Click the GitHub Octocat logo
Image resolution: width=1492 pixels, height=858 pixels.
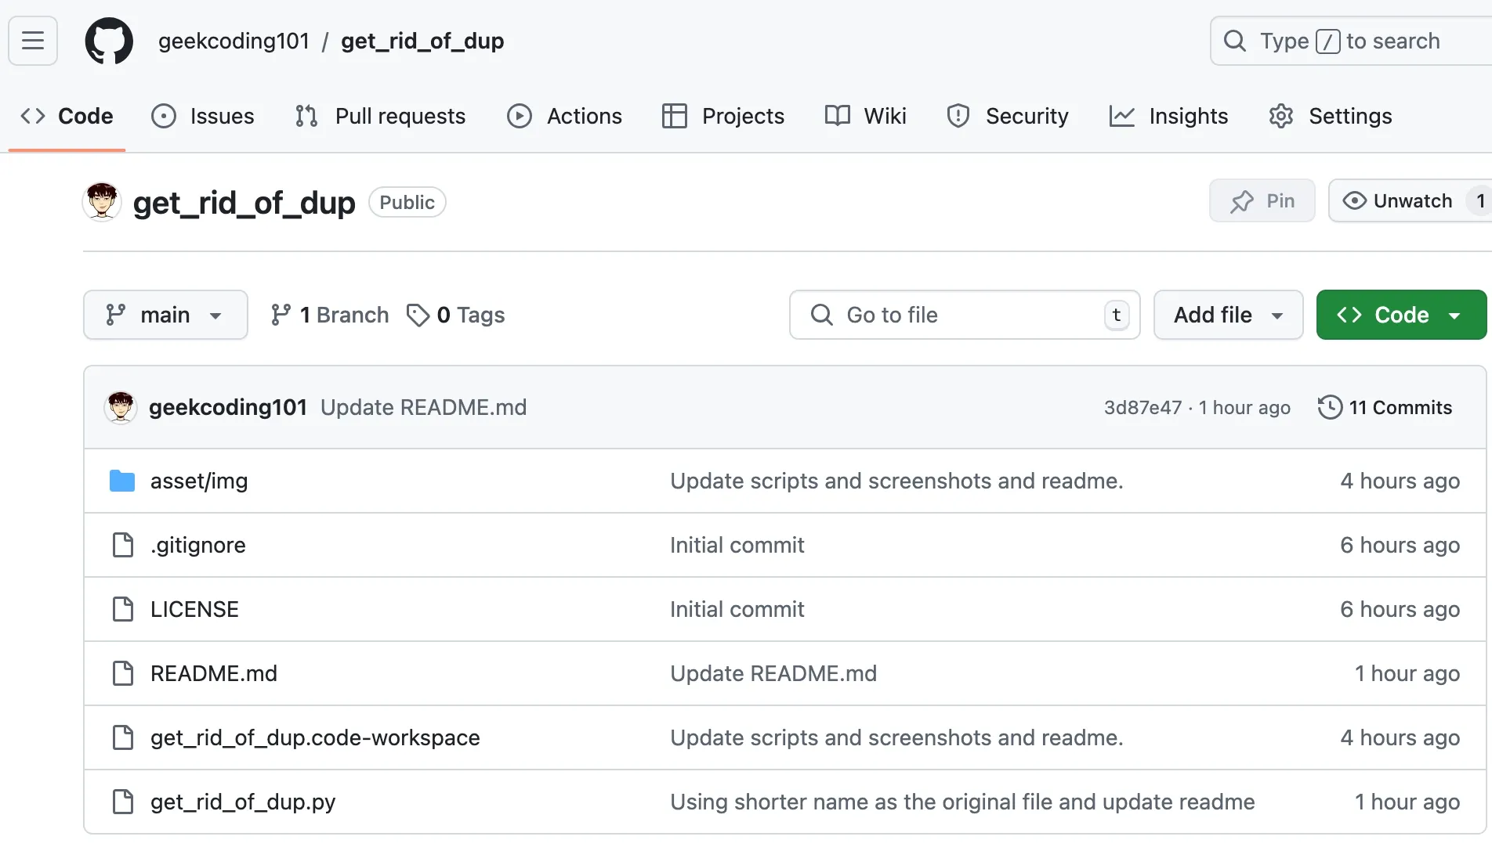click(109, 41)
